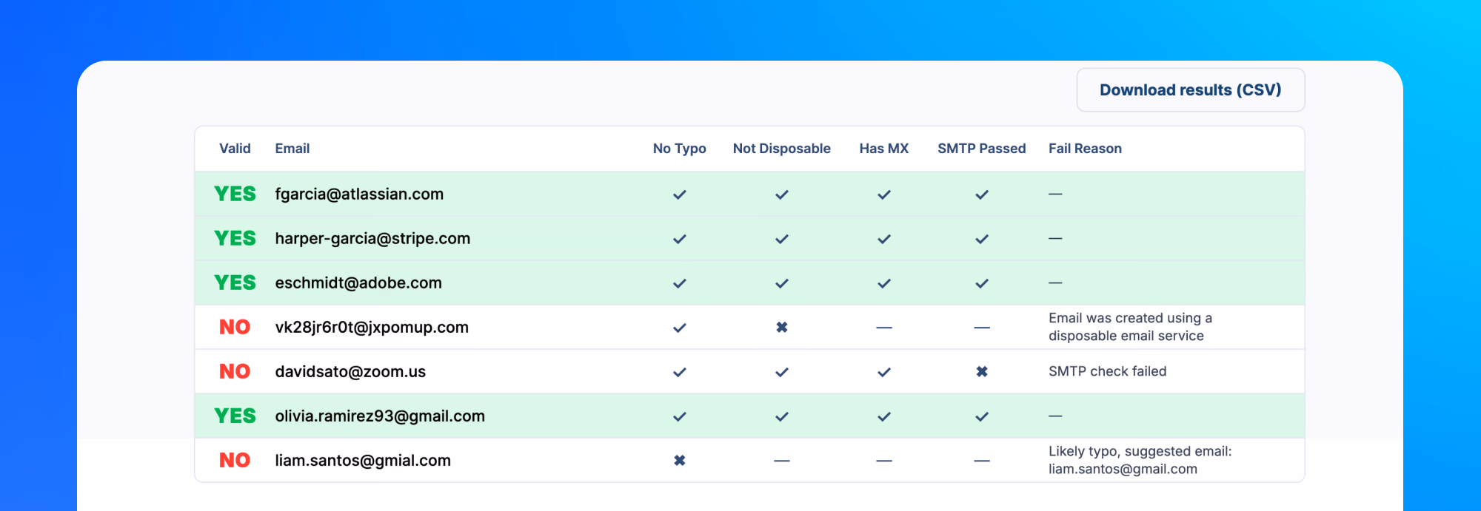1481x511 pixels.
Task: Click the Valid column header
Action: coord(235,149)
